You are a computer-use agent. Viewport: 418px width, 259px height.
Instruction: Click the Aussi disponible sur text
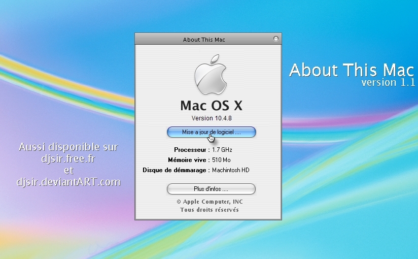click(68, 147)
